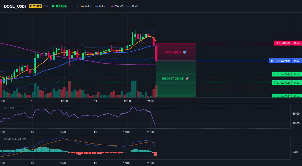Toggle the MA 99 legend entry
The image size is (302, 166).
coord(117,6)
